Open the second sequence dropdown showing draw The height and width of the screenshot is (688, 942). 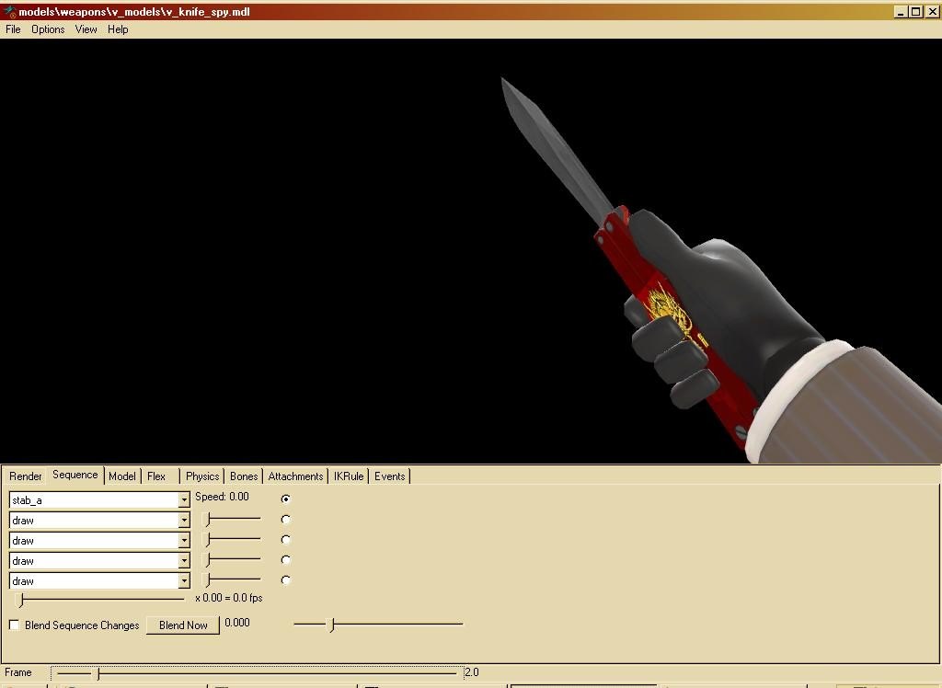183,521
